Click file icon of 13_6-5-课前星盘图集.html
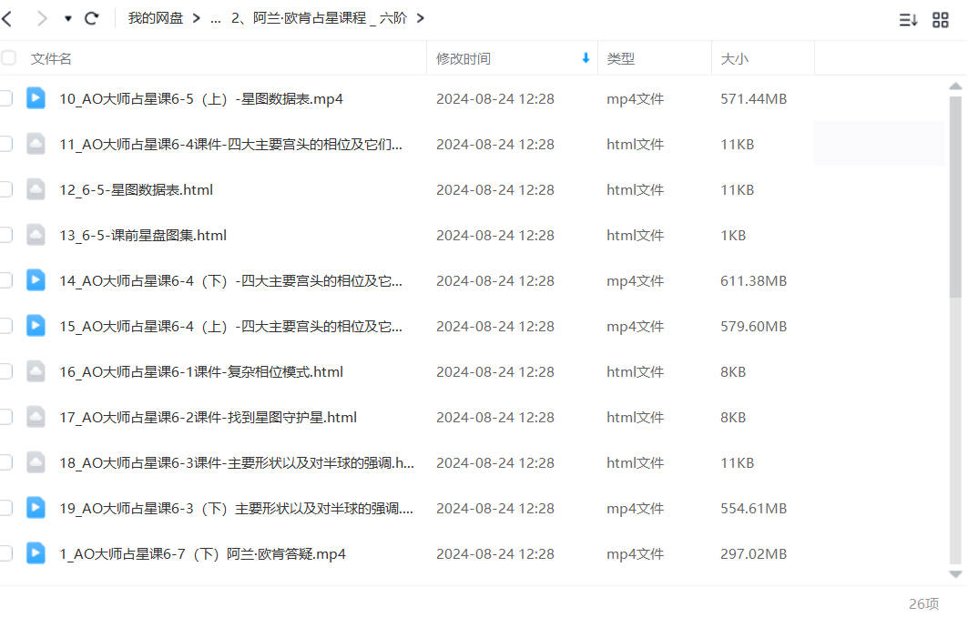Image resolution: width=968 pixels, height=618 pixels. point(36,235)
